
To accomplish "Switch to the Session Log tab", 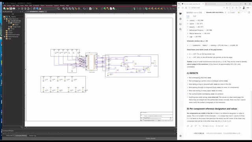I will pos(32,136).
